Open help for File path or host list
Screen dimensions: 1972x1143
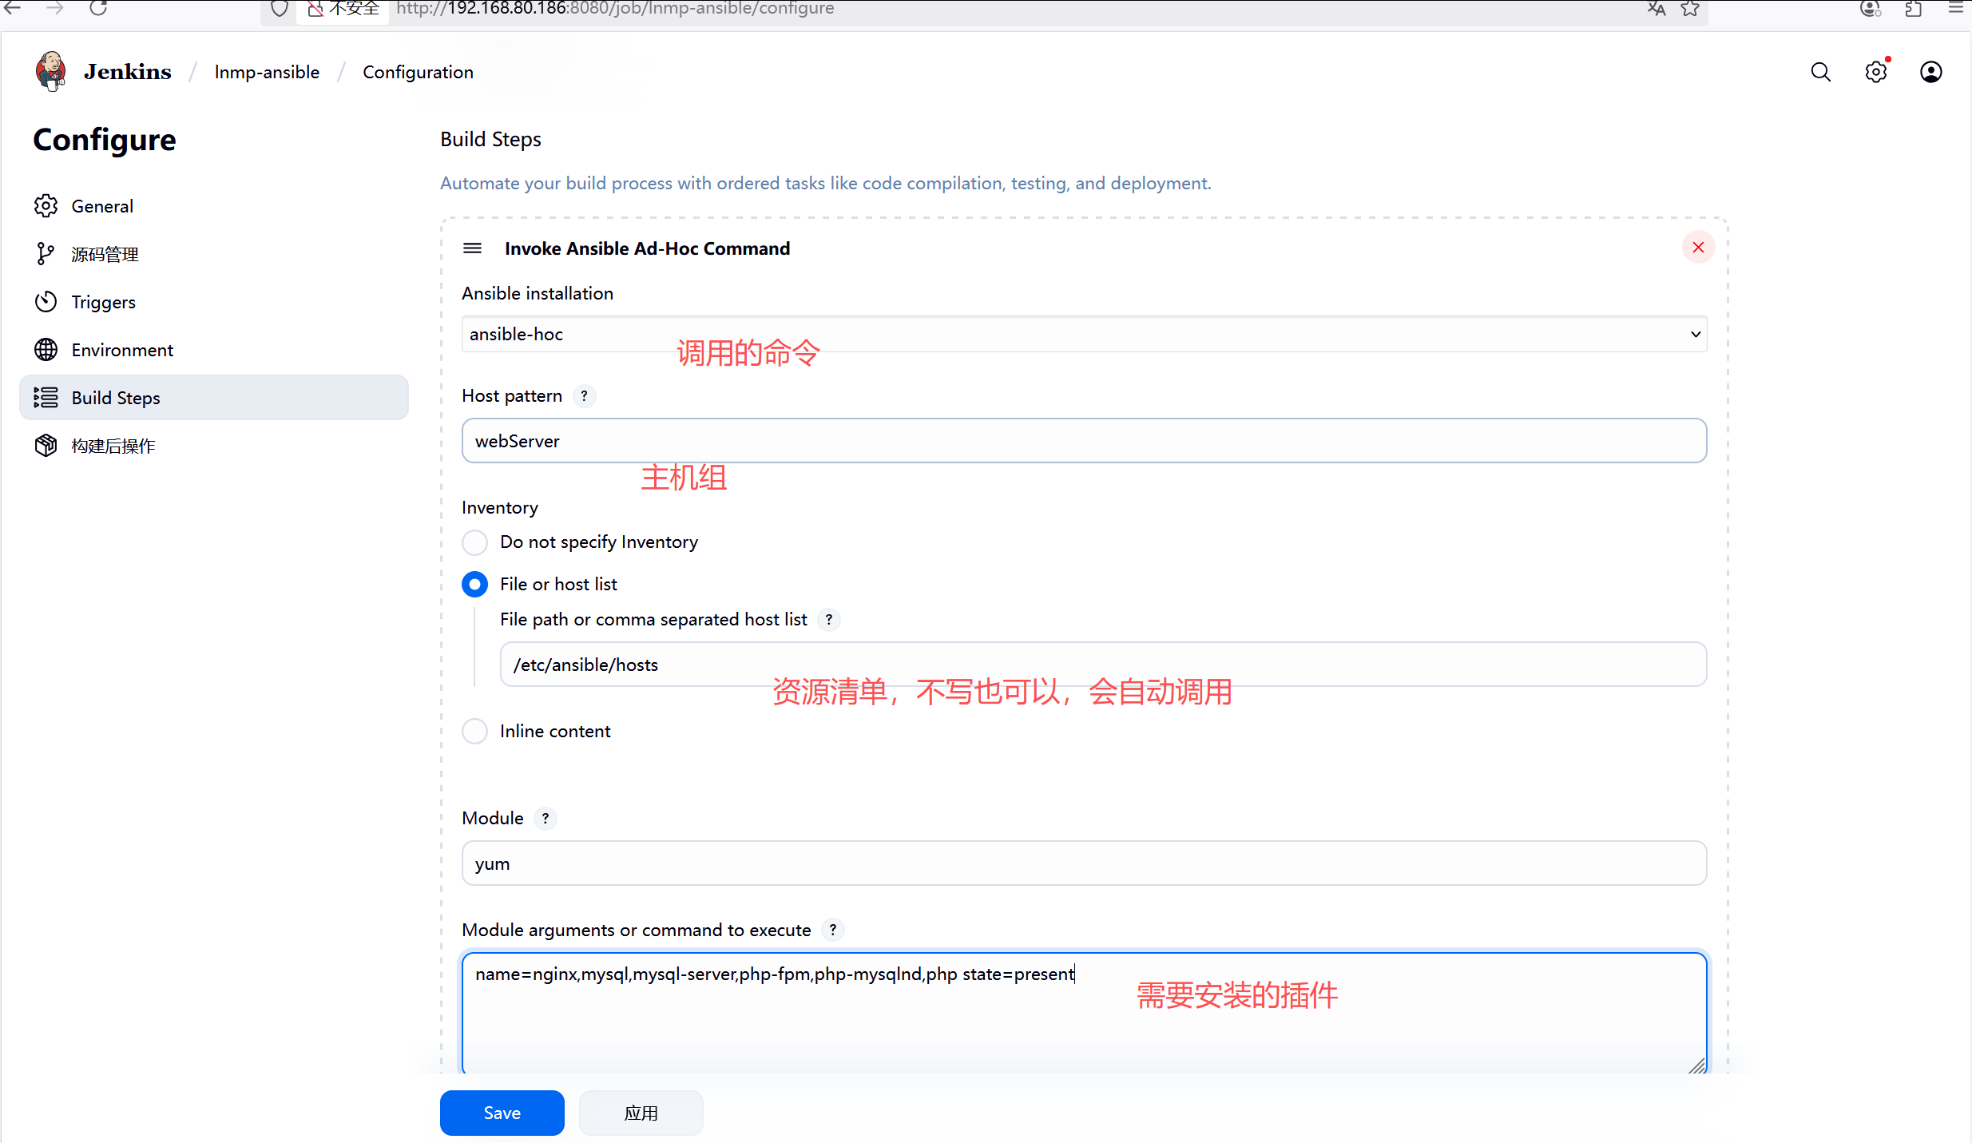[x=829, y=620]
